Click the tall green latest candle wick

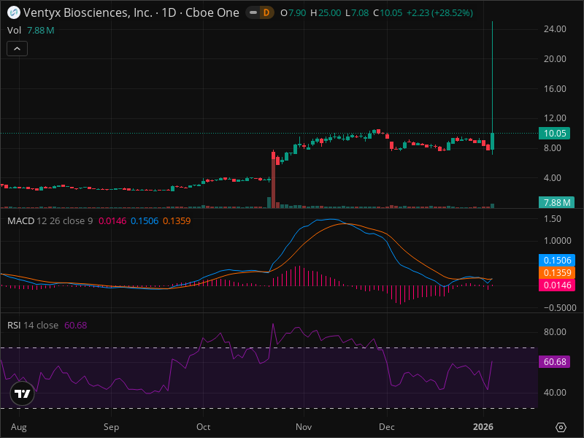(x=492, y=77)
